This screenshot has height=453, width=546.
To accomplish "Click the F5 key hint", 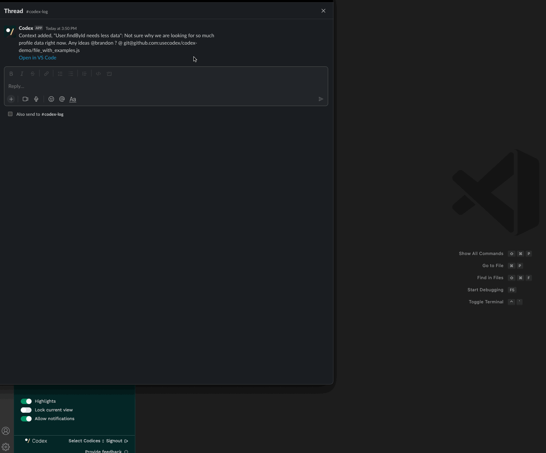I will pyautogui.click(x=512, y=290).
